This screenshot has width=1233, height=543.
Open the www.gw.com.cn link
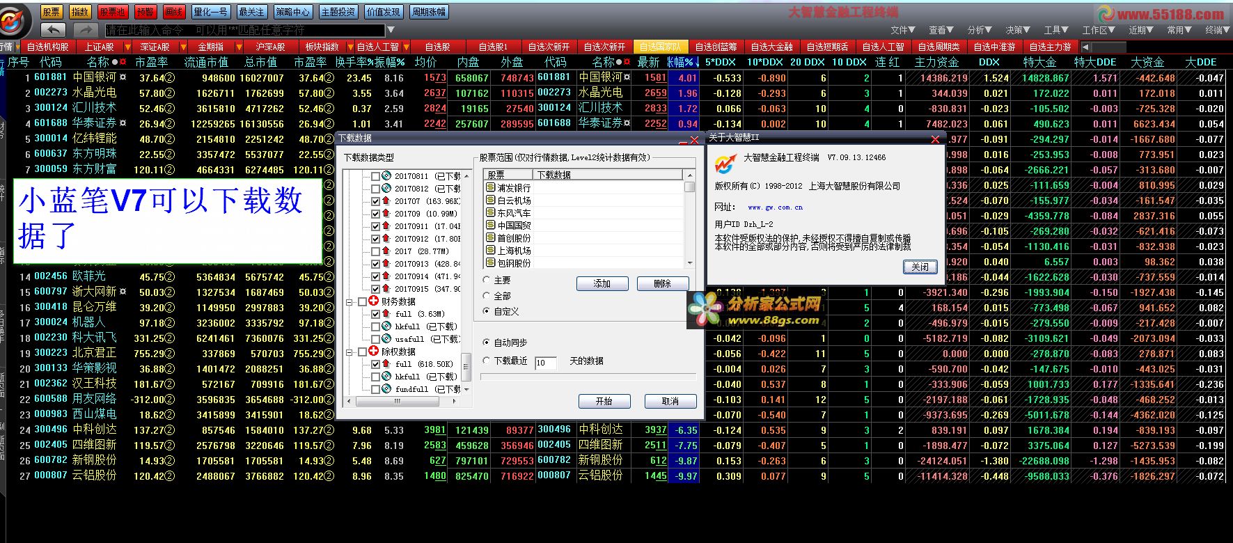(x=775, y=207)
